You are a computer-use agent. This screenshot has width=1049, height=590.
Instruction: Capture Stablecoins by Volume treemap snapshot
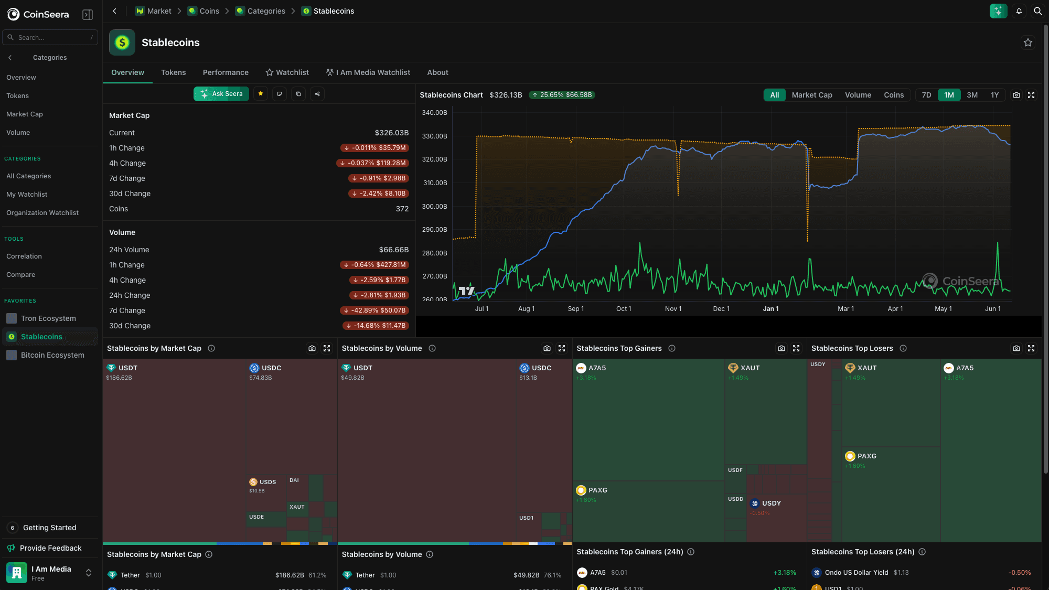547,348
